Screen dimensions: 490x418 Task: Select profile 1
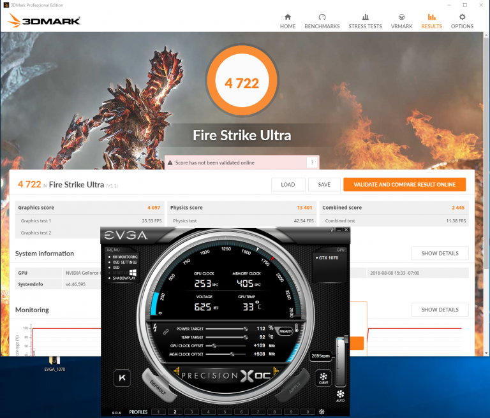(158, 412)
